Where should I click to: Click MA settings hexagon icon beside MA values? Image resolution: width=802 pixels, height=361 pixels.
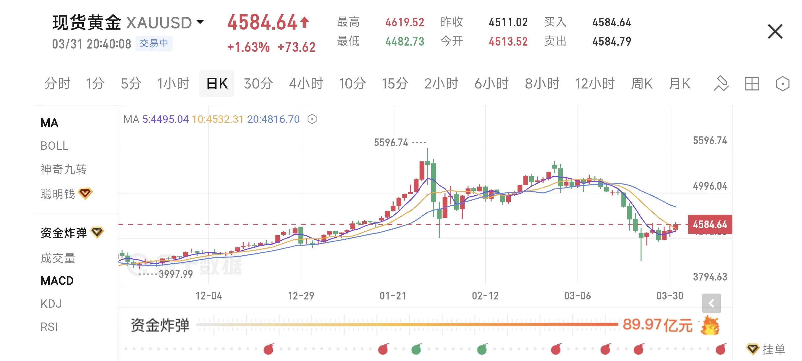pos(312,119)
